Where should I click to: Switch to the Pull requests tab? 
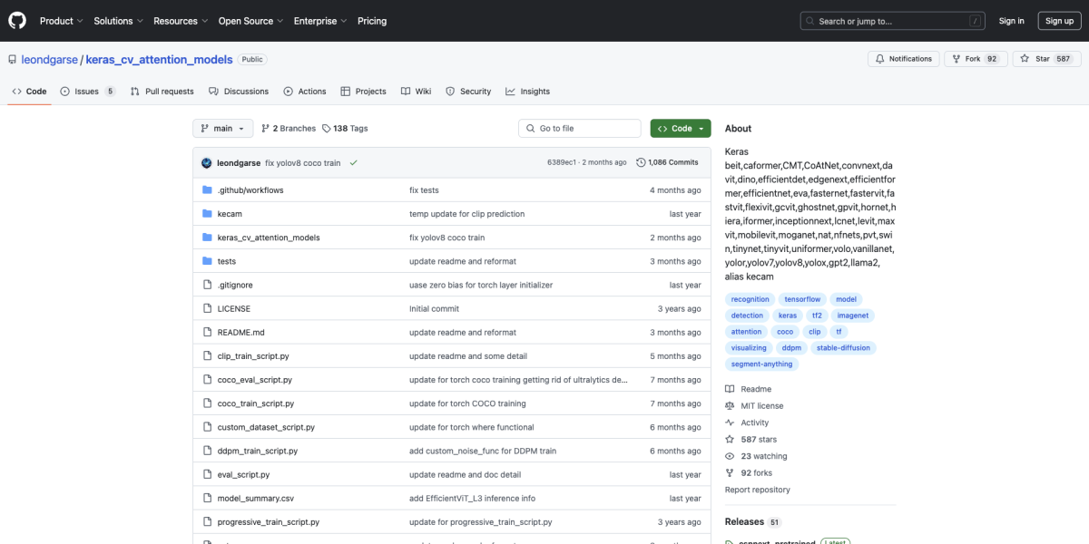162,92
